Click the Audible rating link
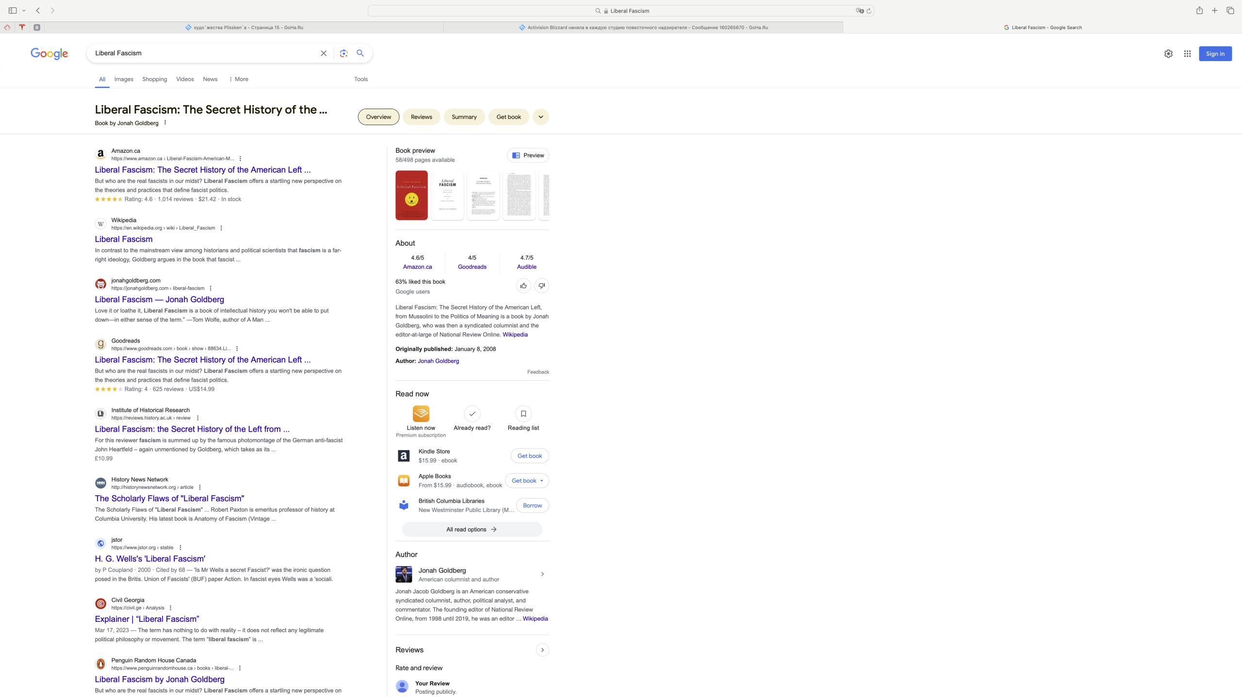The width and height of the screenshot is (1242, 697). tap(527, 267)
